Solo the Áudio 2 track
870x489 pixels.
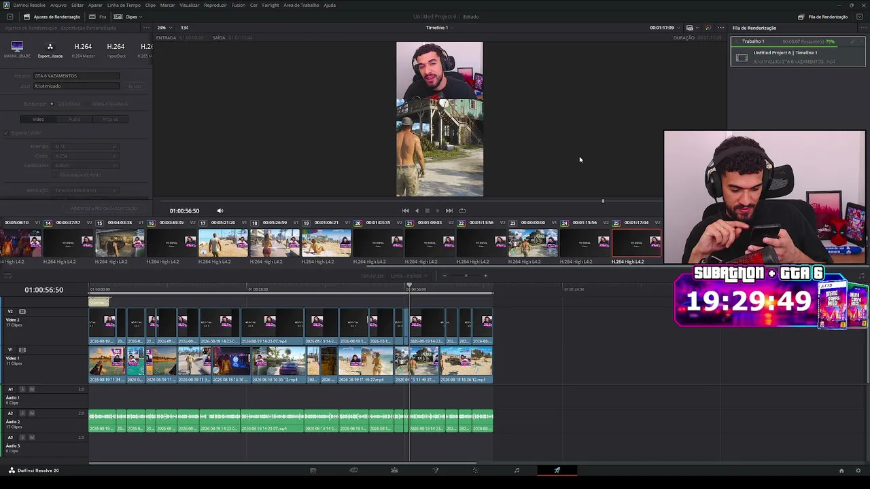[22, 413]
